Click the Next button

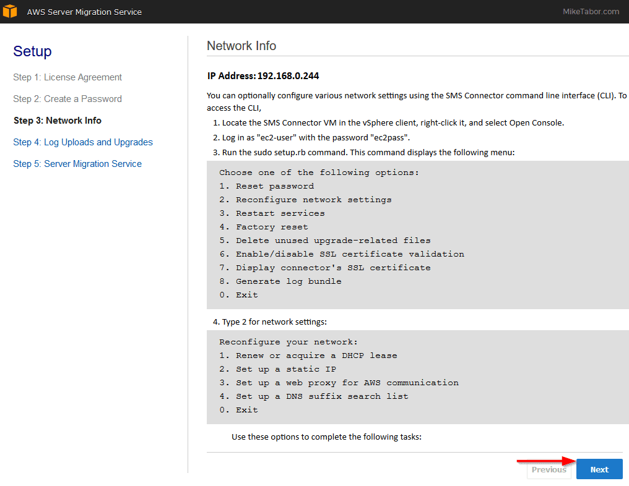pyautogui.click(x=599, y=469)
